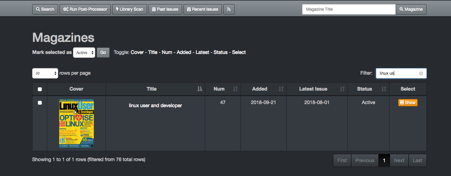
Task: Show issues with the orange Show button
Action: (x=408, y=103)
